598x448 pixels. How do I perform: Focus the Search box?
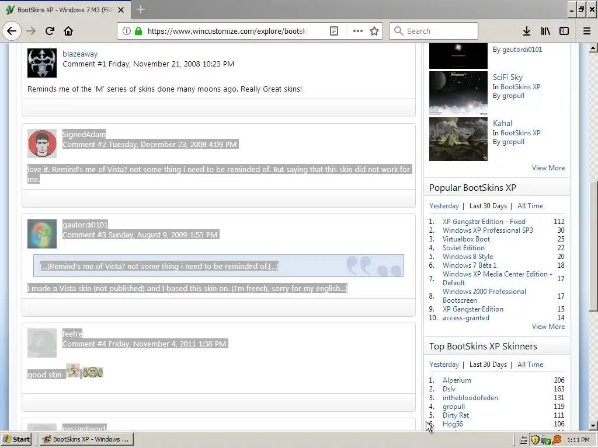click(x=433, y=31)
